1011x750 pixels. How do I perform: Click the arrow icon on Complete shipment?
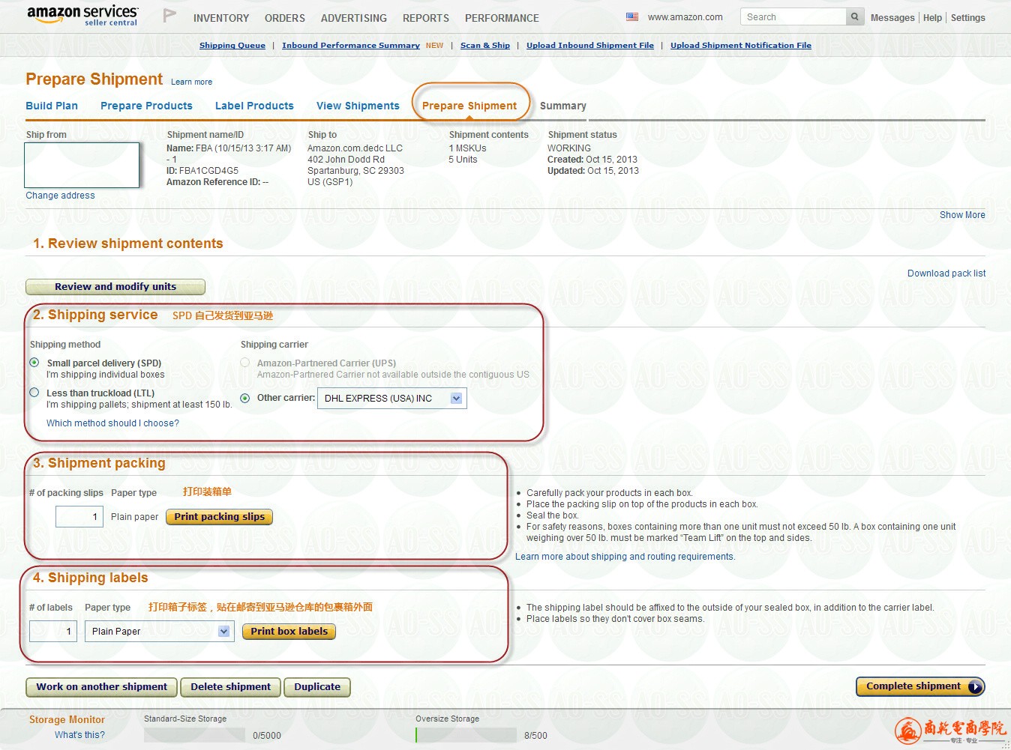point(974,686)
